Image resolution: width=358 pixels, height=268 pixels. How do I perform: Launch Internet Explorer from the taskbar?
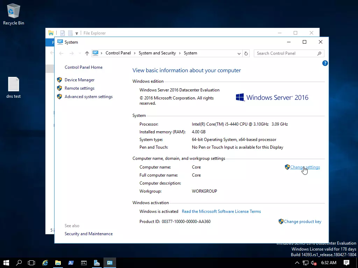point(45,263)
